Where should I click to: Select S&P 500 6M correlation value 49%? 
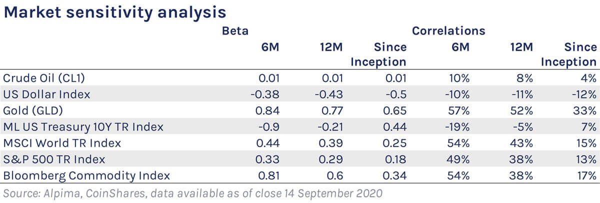459,160
